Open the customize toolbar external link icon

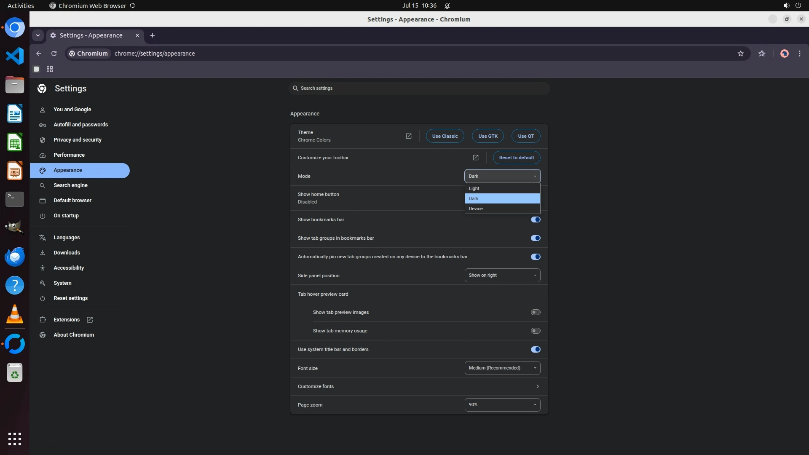(x=475, y=158)
